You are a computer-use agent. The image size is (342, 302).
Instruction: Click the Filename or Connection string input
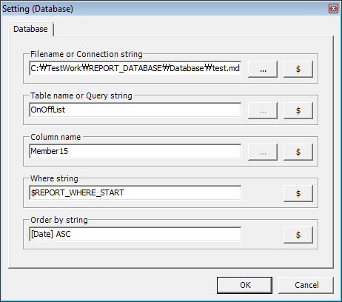[x=135, y=68]
